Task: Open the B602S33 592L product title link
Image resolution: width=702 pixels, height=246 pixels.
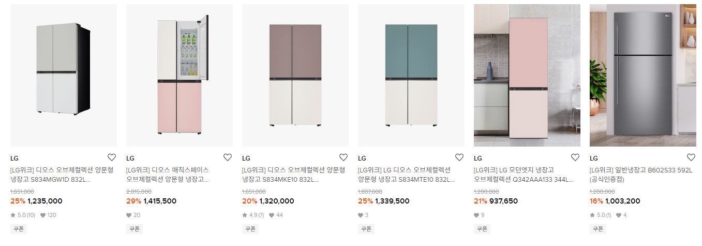Action: (x=641, y=175)
